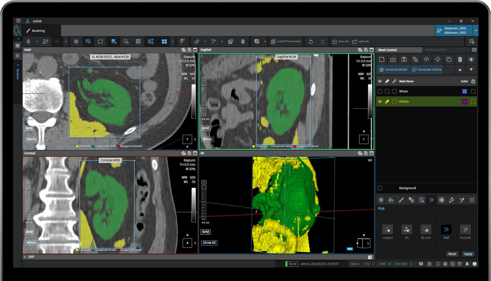Toggle the bounding box wireframe icon

pyautogui.click(x=151, y=41)
